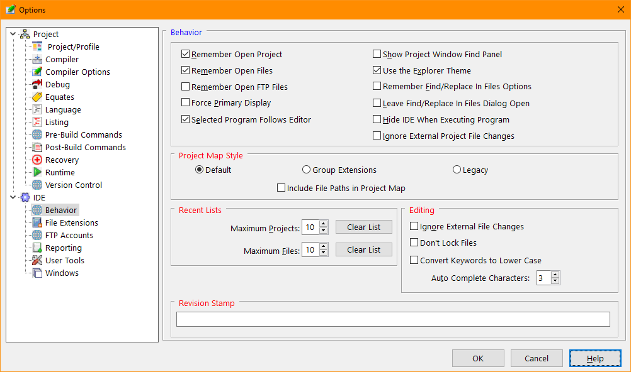The height and width of the screenshot is (372, 631).
Task: Click the Listing page icon
Action: (37, 123)
